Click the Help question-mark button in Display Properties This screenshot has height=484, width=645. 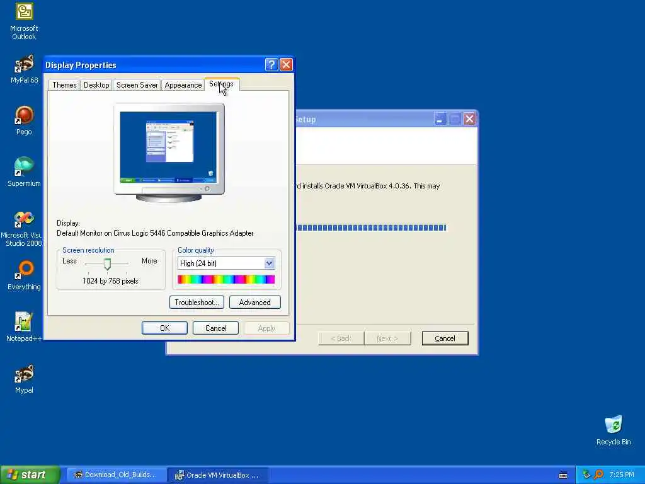pos(271,65)
